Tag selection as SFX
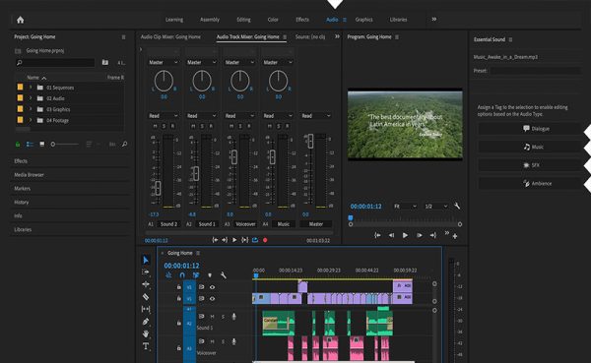The image size is (591, 363). coord(531,165)
